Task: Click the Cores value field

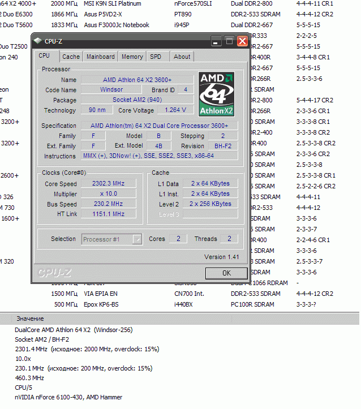Action: [178, 239]
